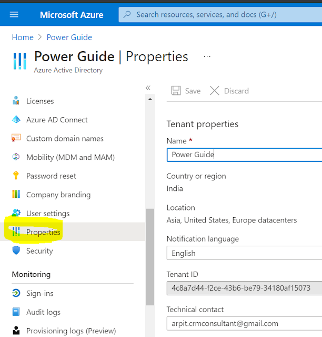Click the datacenters location value text
This screenshot has width=322, height=337.
coord(232,220)
